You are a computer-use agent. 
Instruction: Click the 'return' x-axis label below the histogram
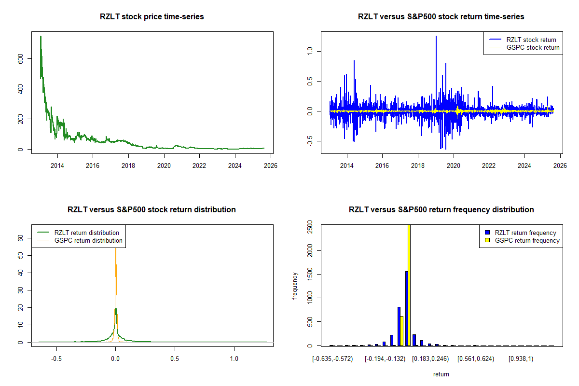(441, 374)
